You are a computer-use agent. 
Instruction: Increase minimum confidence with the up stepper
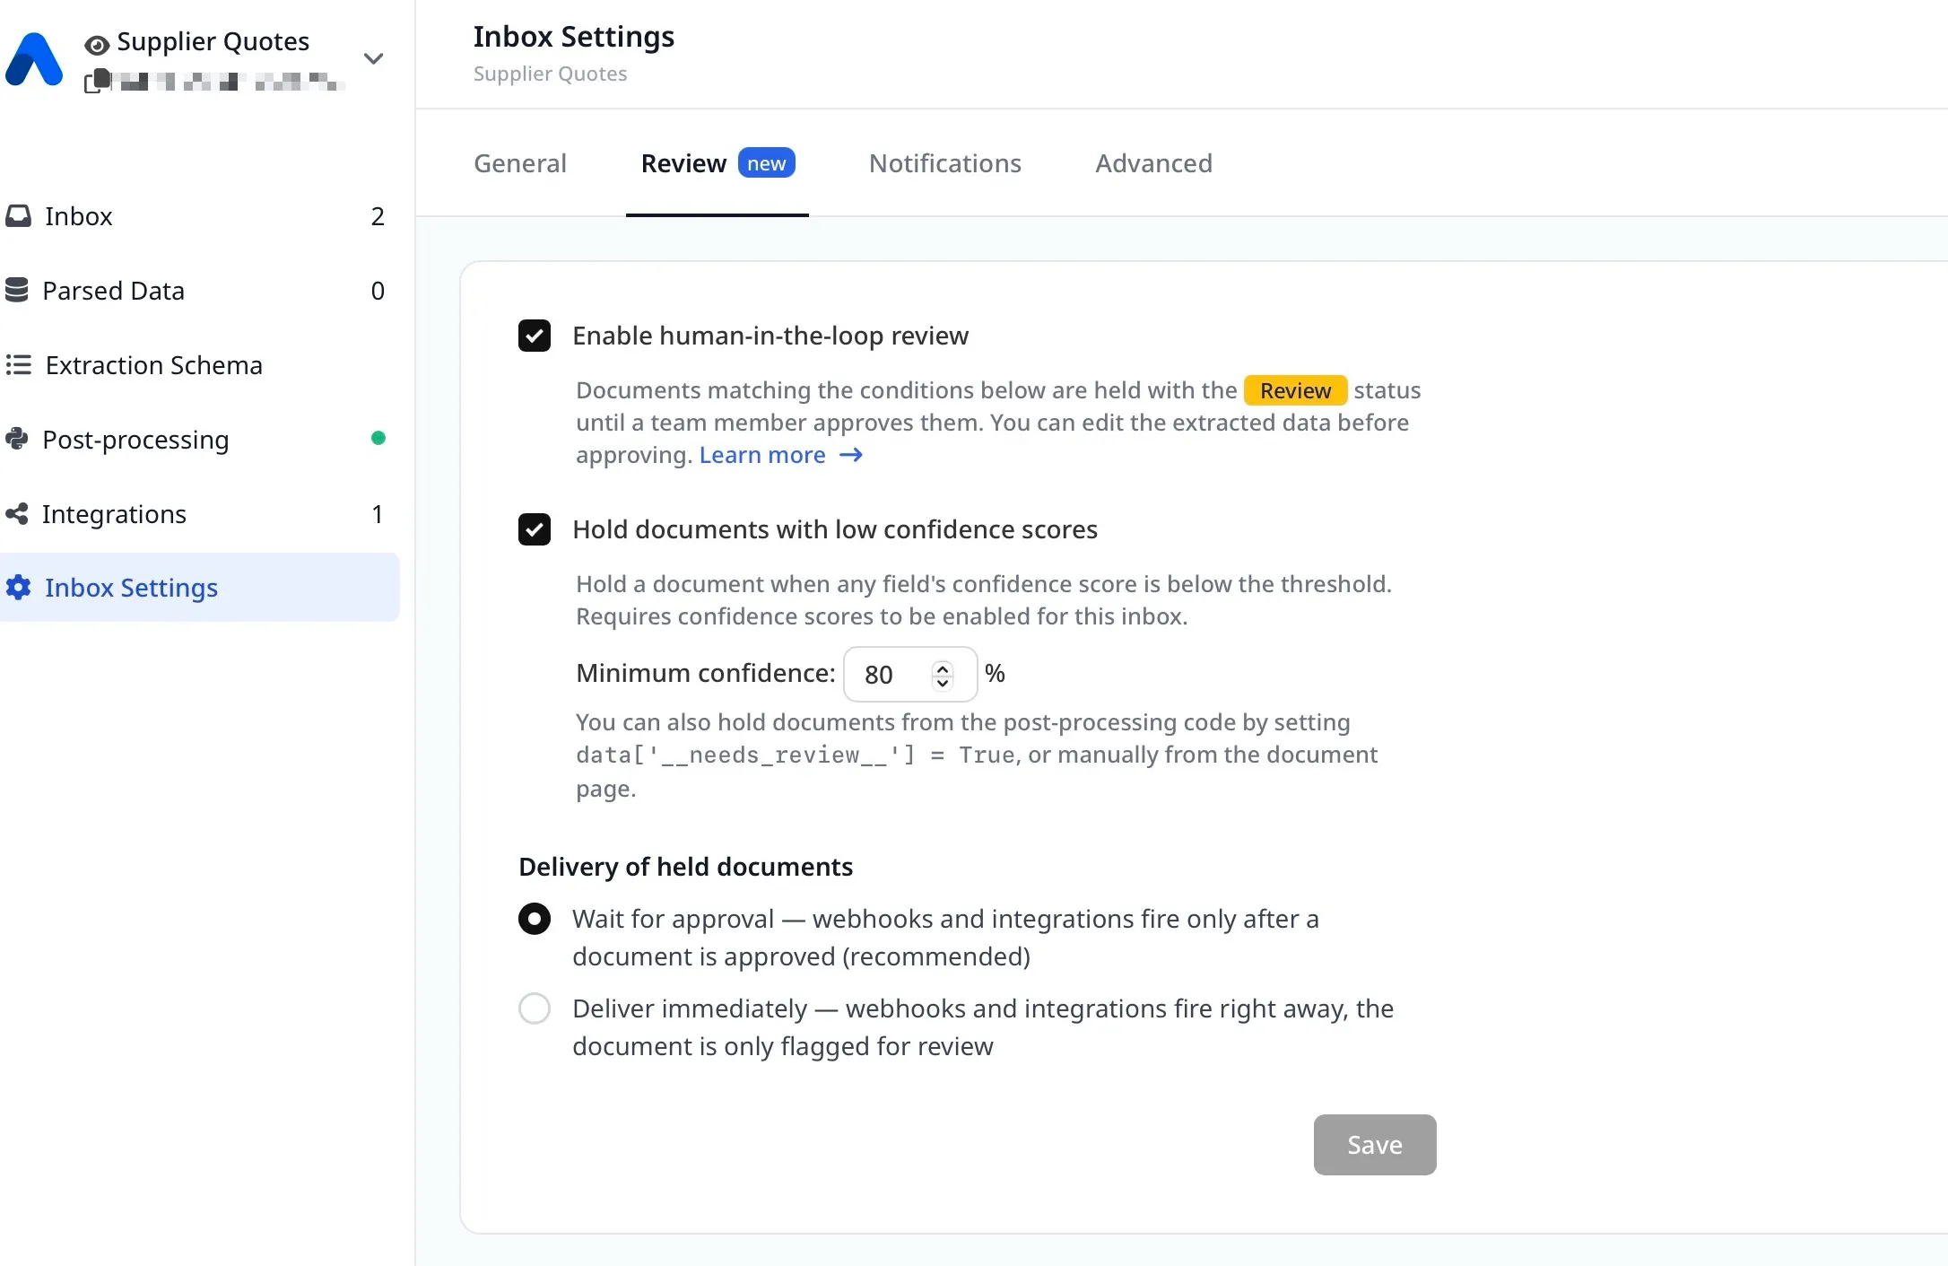pyautogui.click(x=943, y=668)
